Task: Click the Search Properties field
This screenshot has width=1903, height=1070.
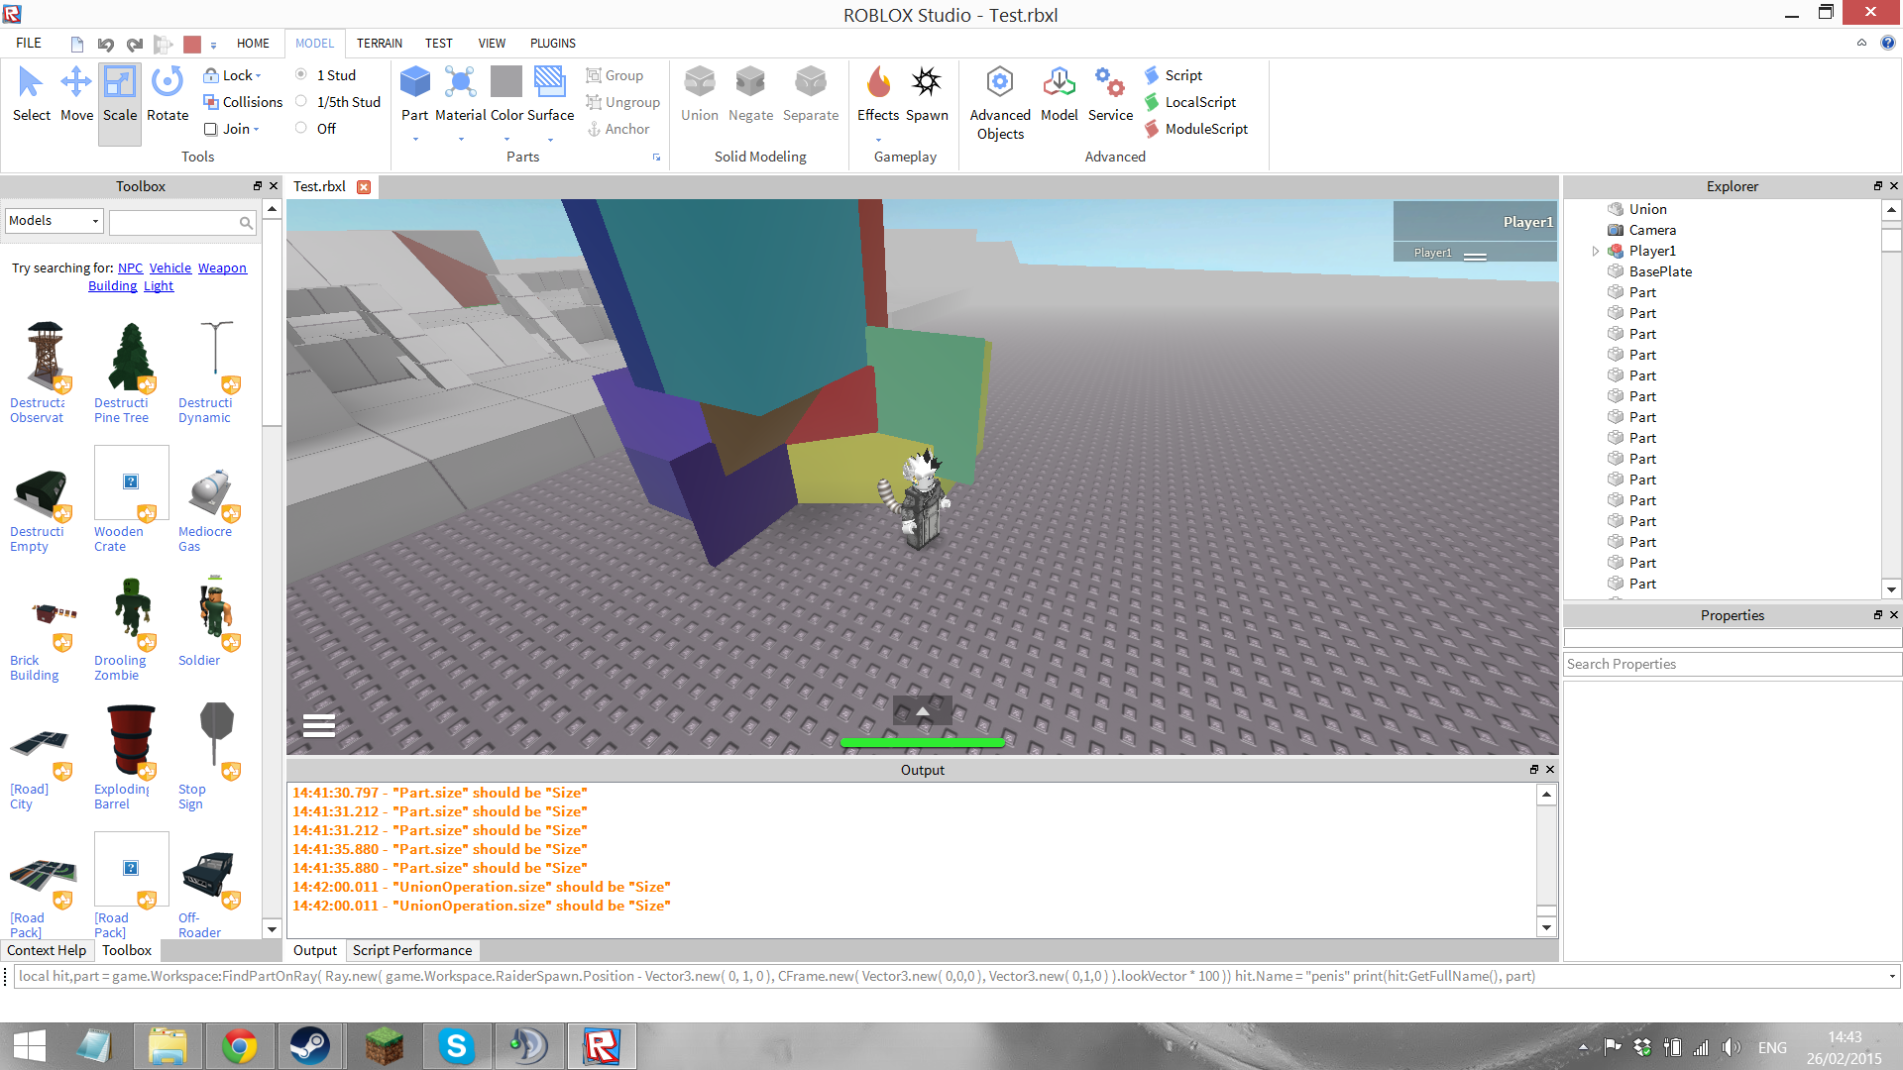Action: 1732,664
